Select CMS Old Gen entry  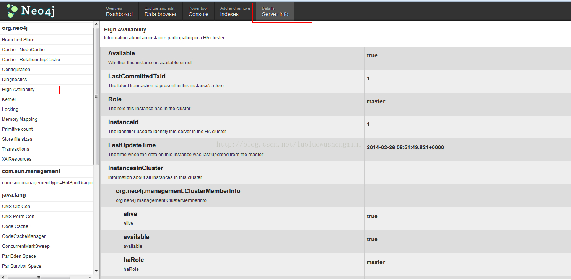point(16,207)
